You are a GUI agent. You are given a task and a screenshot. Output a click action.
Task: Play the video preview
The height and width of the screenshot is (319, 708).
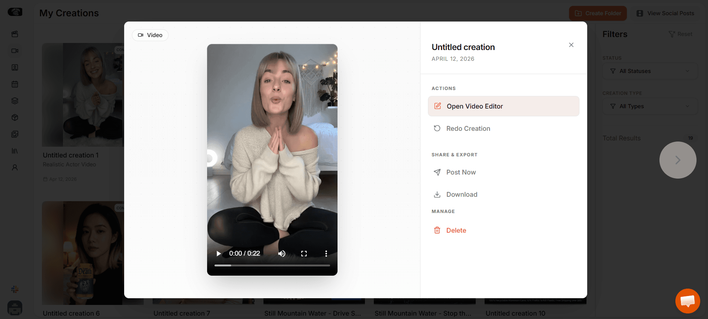coord(219,253)
